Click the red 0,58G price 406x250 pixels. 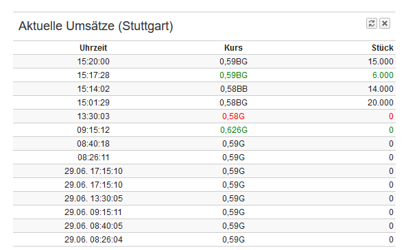pos(233,116)
